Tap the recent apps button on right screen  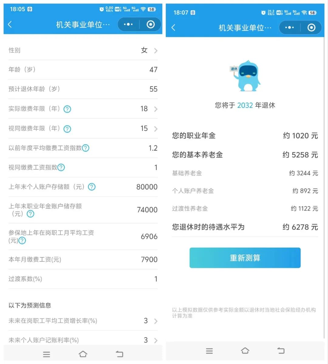point(209,351)
